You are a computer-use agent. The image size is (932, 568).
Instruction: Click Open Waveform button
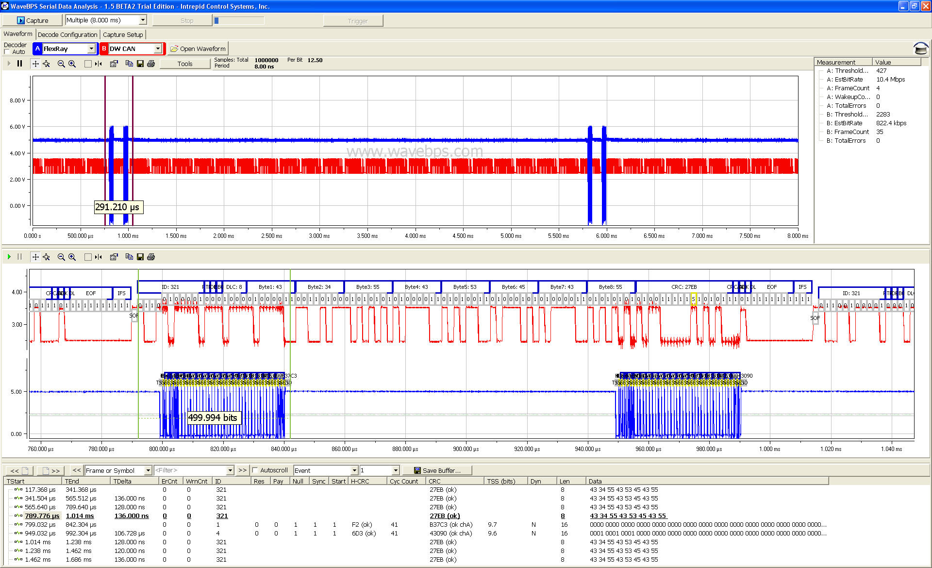[x=198, y=49]
